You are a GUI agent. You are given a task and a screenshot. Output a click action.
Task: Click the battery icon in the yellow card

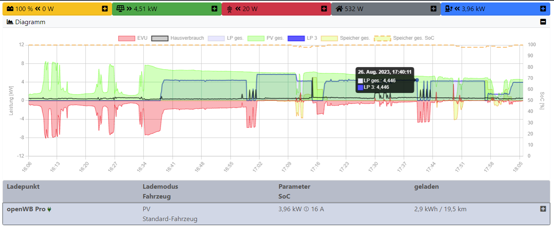click(x=10, y=9)
